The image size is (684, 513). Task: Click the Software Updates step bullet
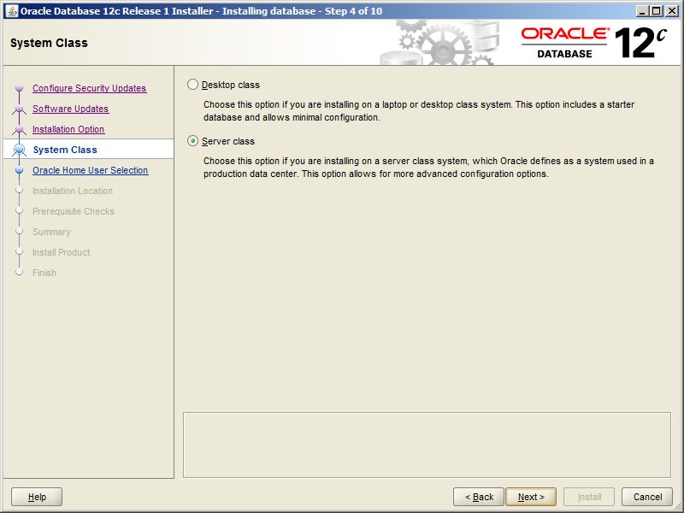(19, 109)
